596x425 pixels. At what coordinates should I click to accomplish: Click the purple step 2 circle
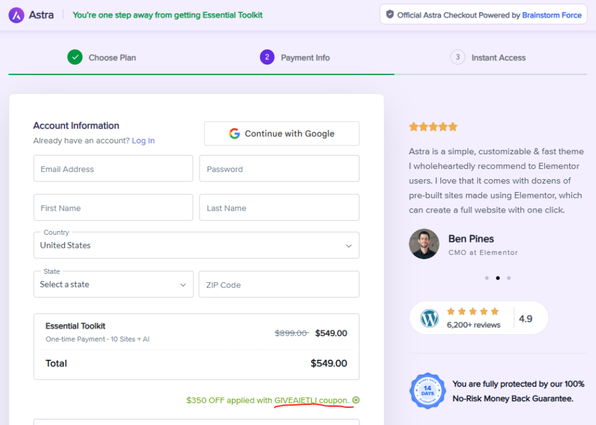point(267,58)
